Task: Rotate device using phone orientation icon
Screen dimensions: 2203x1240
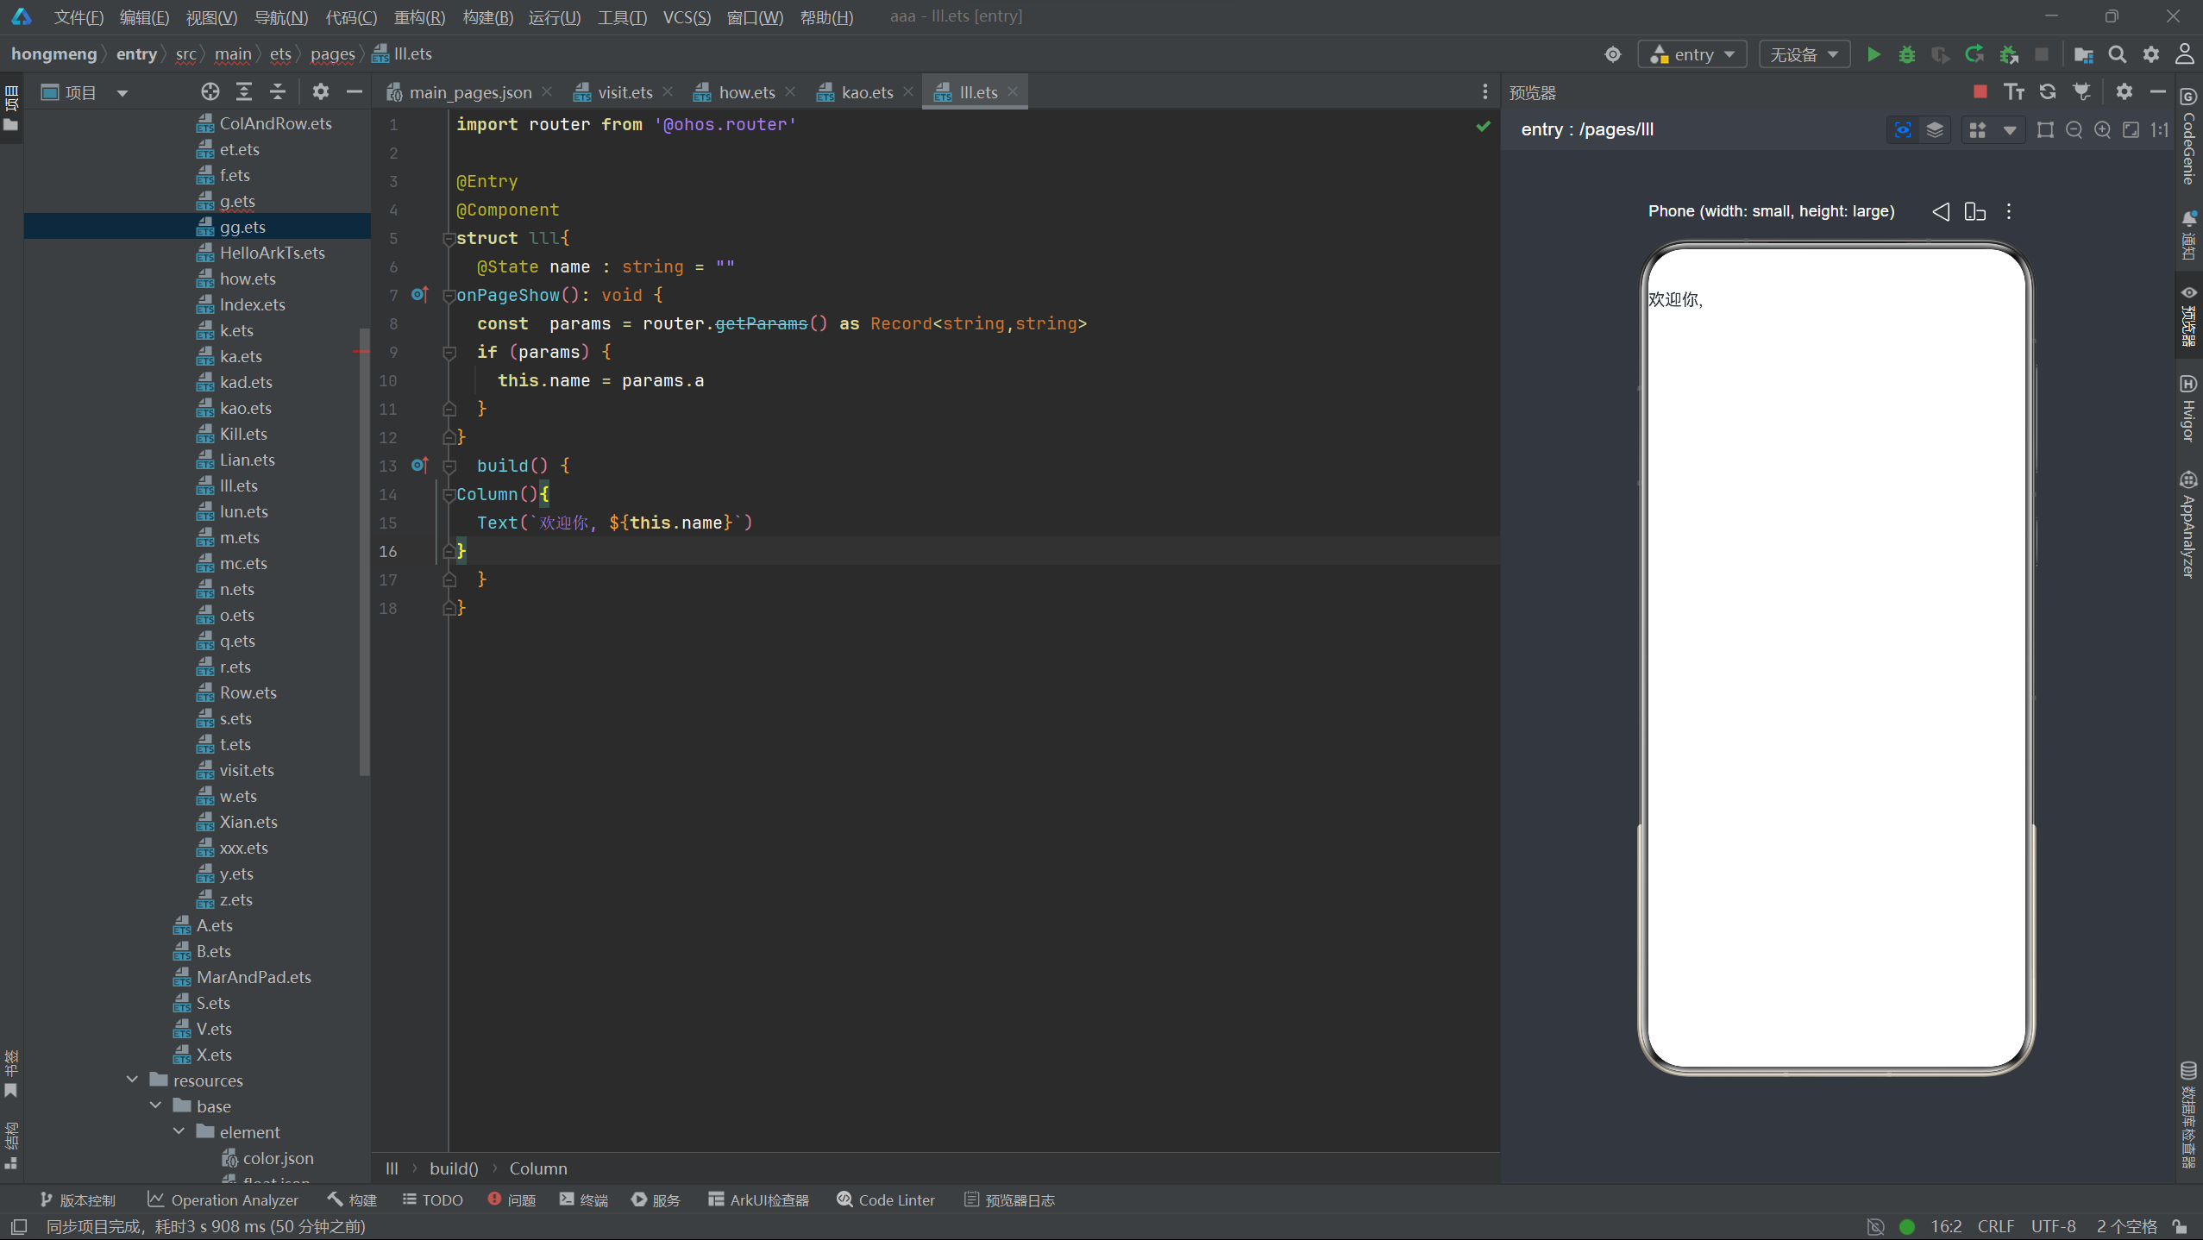Action: [x=1974, y=211]
